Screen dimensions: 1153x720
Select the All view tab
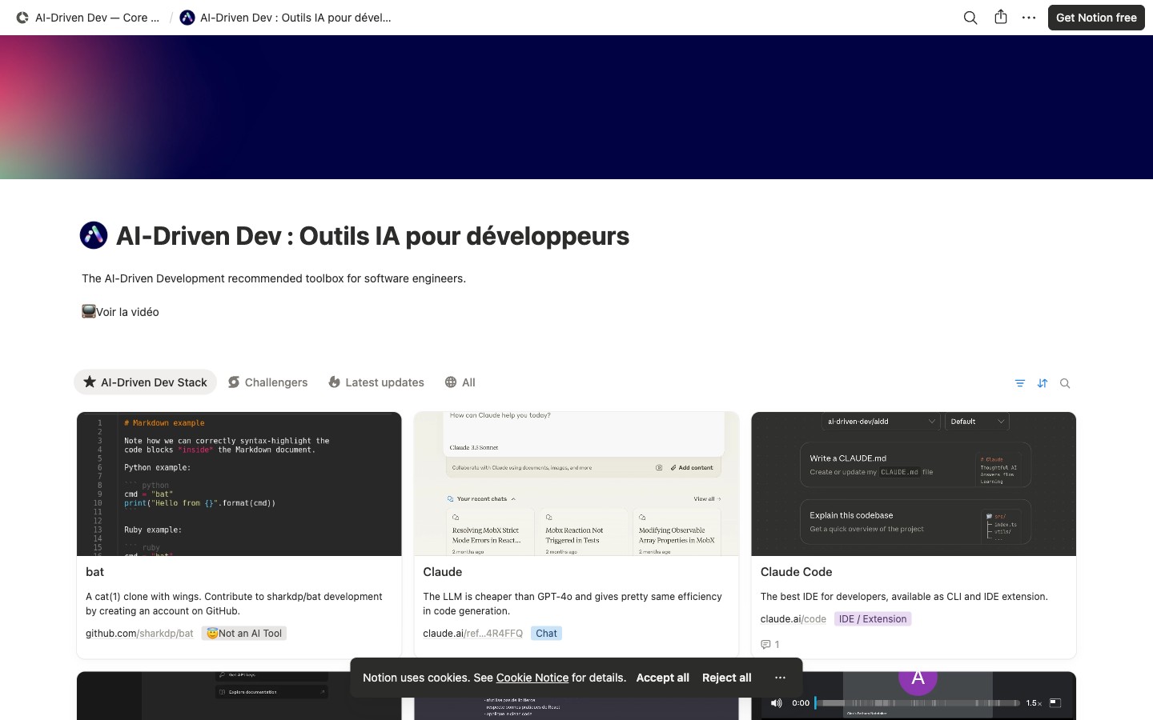(460, 382)
